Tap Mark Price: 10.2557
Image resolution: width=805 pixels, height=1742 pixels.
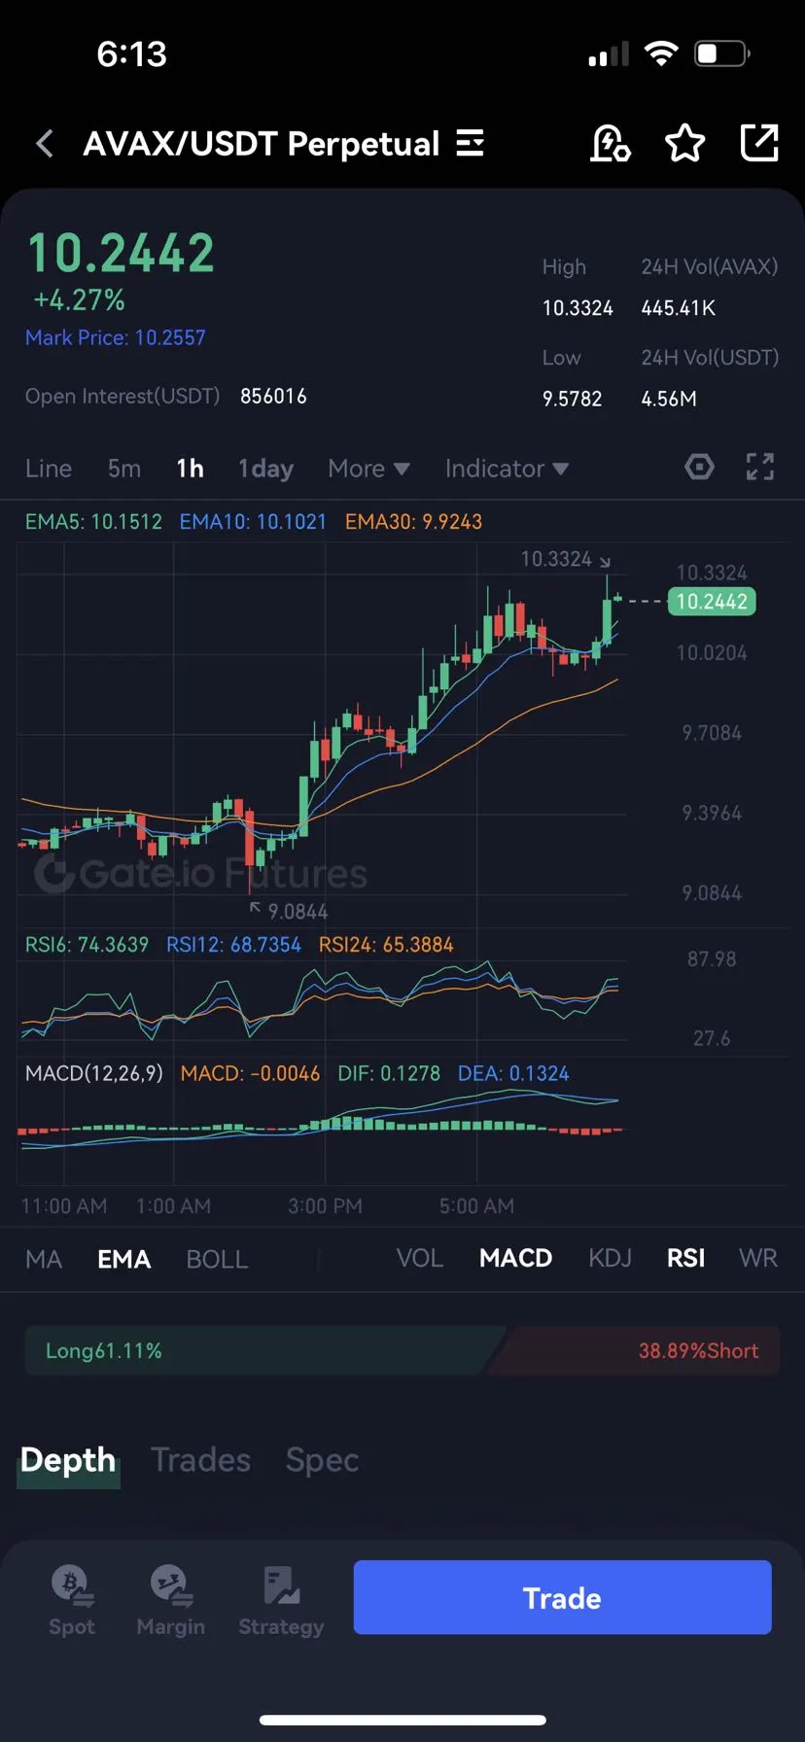116,337
